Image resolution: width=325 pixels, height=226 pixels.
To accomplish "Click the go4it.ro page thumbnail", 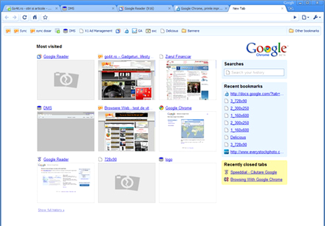I will pyautogui.click(x=127, y=80).
